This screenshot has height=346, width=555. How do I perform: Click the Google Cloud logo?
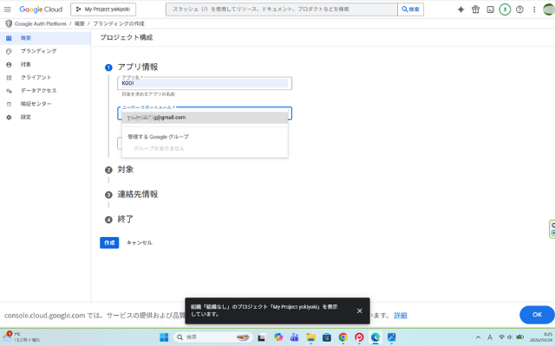40,9
